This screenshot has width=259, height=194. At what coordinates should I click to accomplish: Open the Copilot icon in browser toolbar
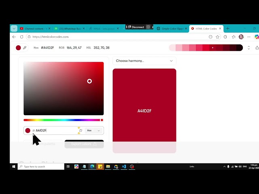[257, 37]
